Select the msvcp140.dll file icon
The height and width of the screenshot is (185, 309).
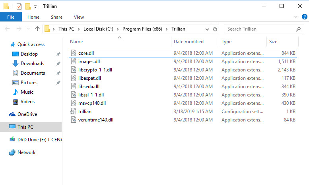74,103
